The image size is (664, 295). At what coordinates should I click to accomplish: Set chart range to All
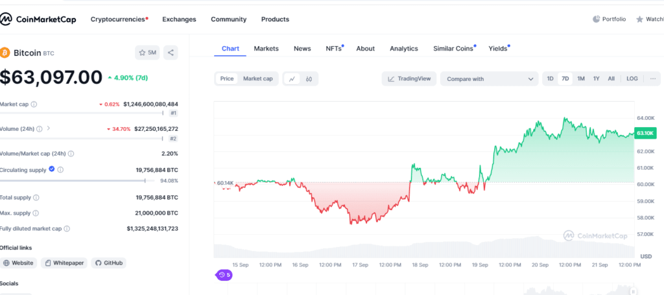click(x=611, y=78)
